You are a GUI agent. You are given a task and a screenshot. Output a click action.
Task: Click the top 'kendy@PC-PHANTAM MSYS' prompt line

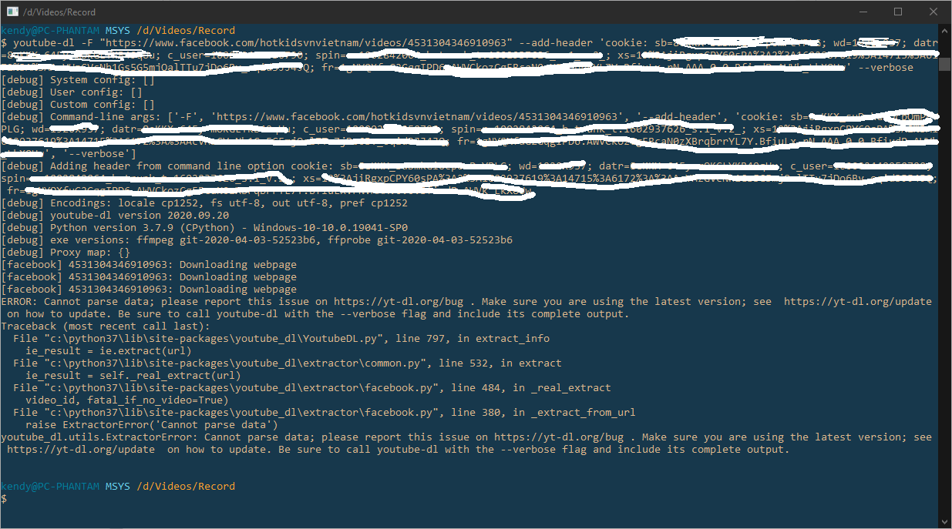[118, 31]
